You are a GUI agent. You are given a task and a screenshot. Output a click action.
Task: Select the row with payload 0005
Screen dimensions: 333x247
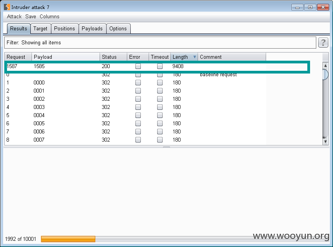[x=135, y=123]
